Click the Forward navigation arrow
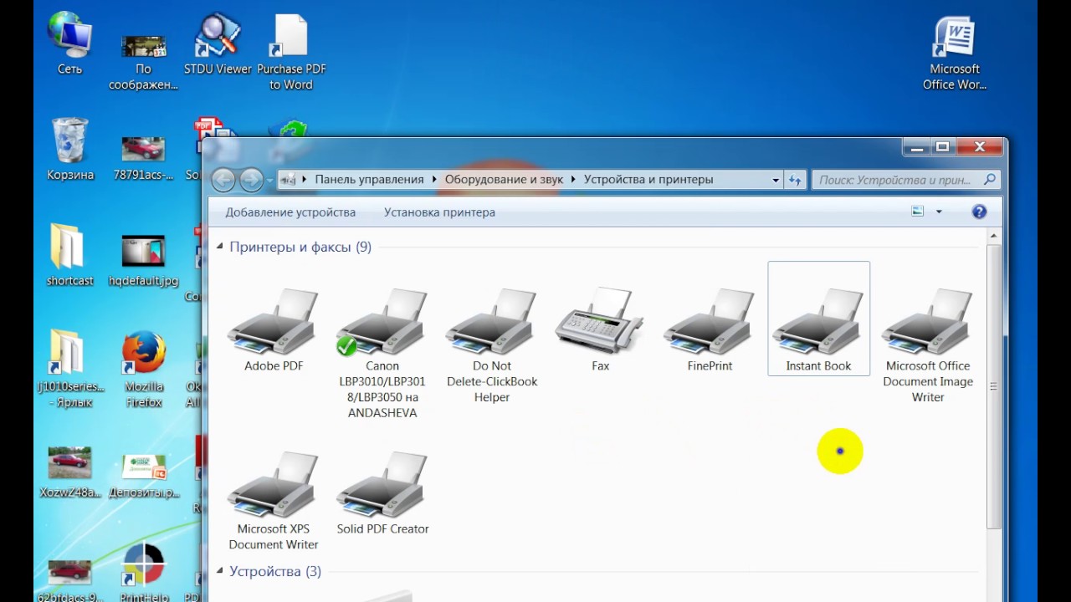 (251, 179)
